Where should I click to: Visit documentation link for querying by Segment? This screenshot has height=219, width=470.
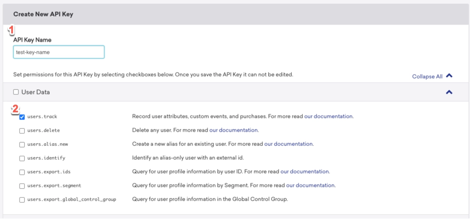pos(310,185)
